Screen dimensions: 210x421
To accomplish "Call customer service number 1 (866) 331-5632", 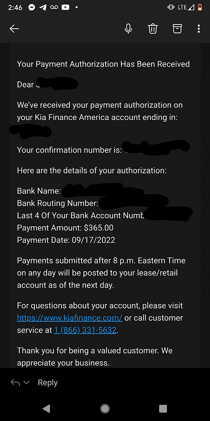I will click(85, 330).
